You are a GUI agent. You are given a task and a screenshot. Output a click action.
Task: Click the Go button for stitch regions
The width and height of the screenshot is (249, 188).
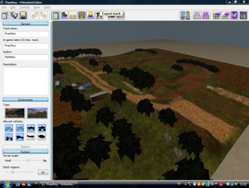point(43,173)
